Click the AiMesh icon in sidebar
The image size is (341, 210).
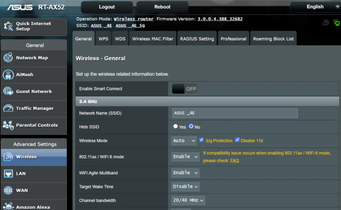pos(8,74)
